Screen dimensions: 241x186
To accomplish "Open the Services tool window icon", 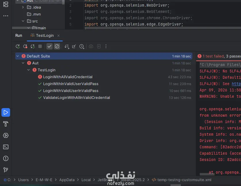I will coord(6,135).
